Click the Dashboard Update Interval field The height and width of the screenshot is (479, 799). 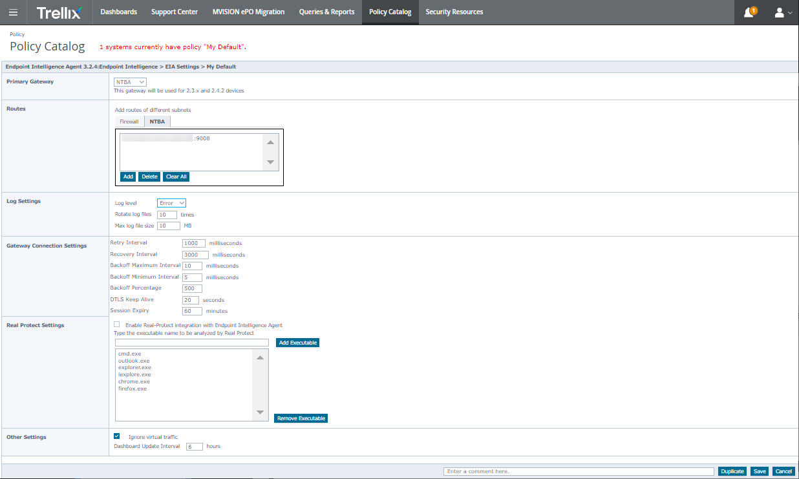[195, 446]
